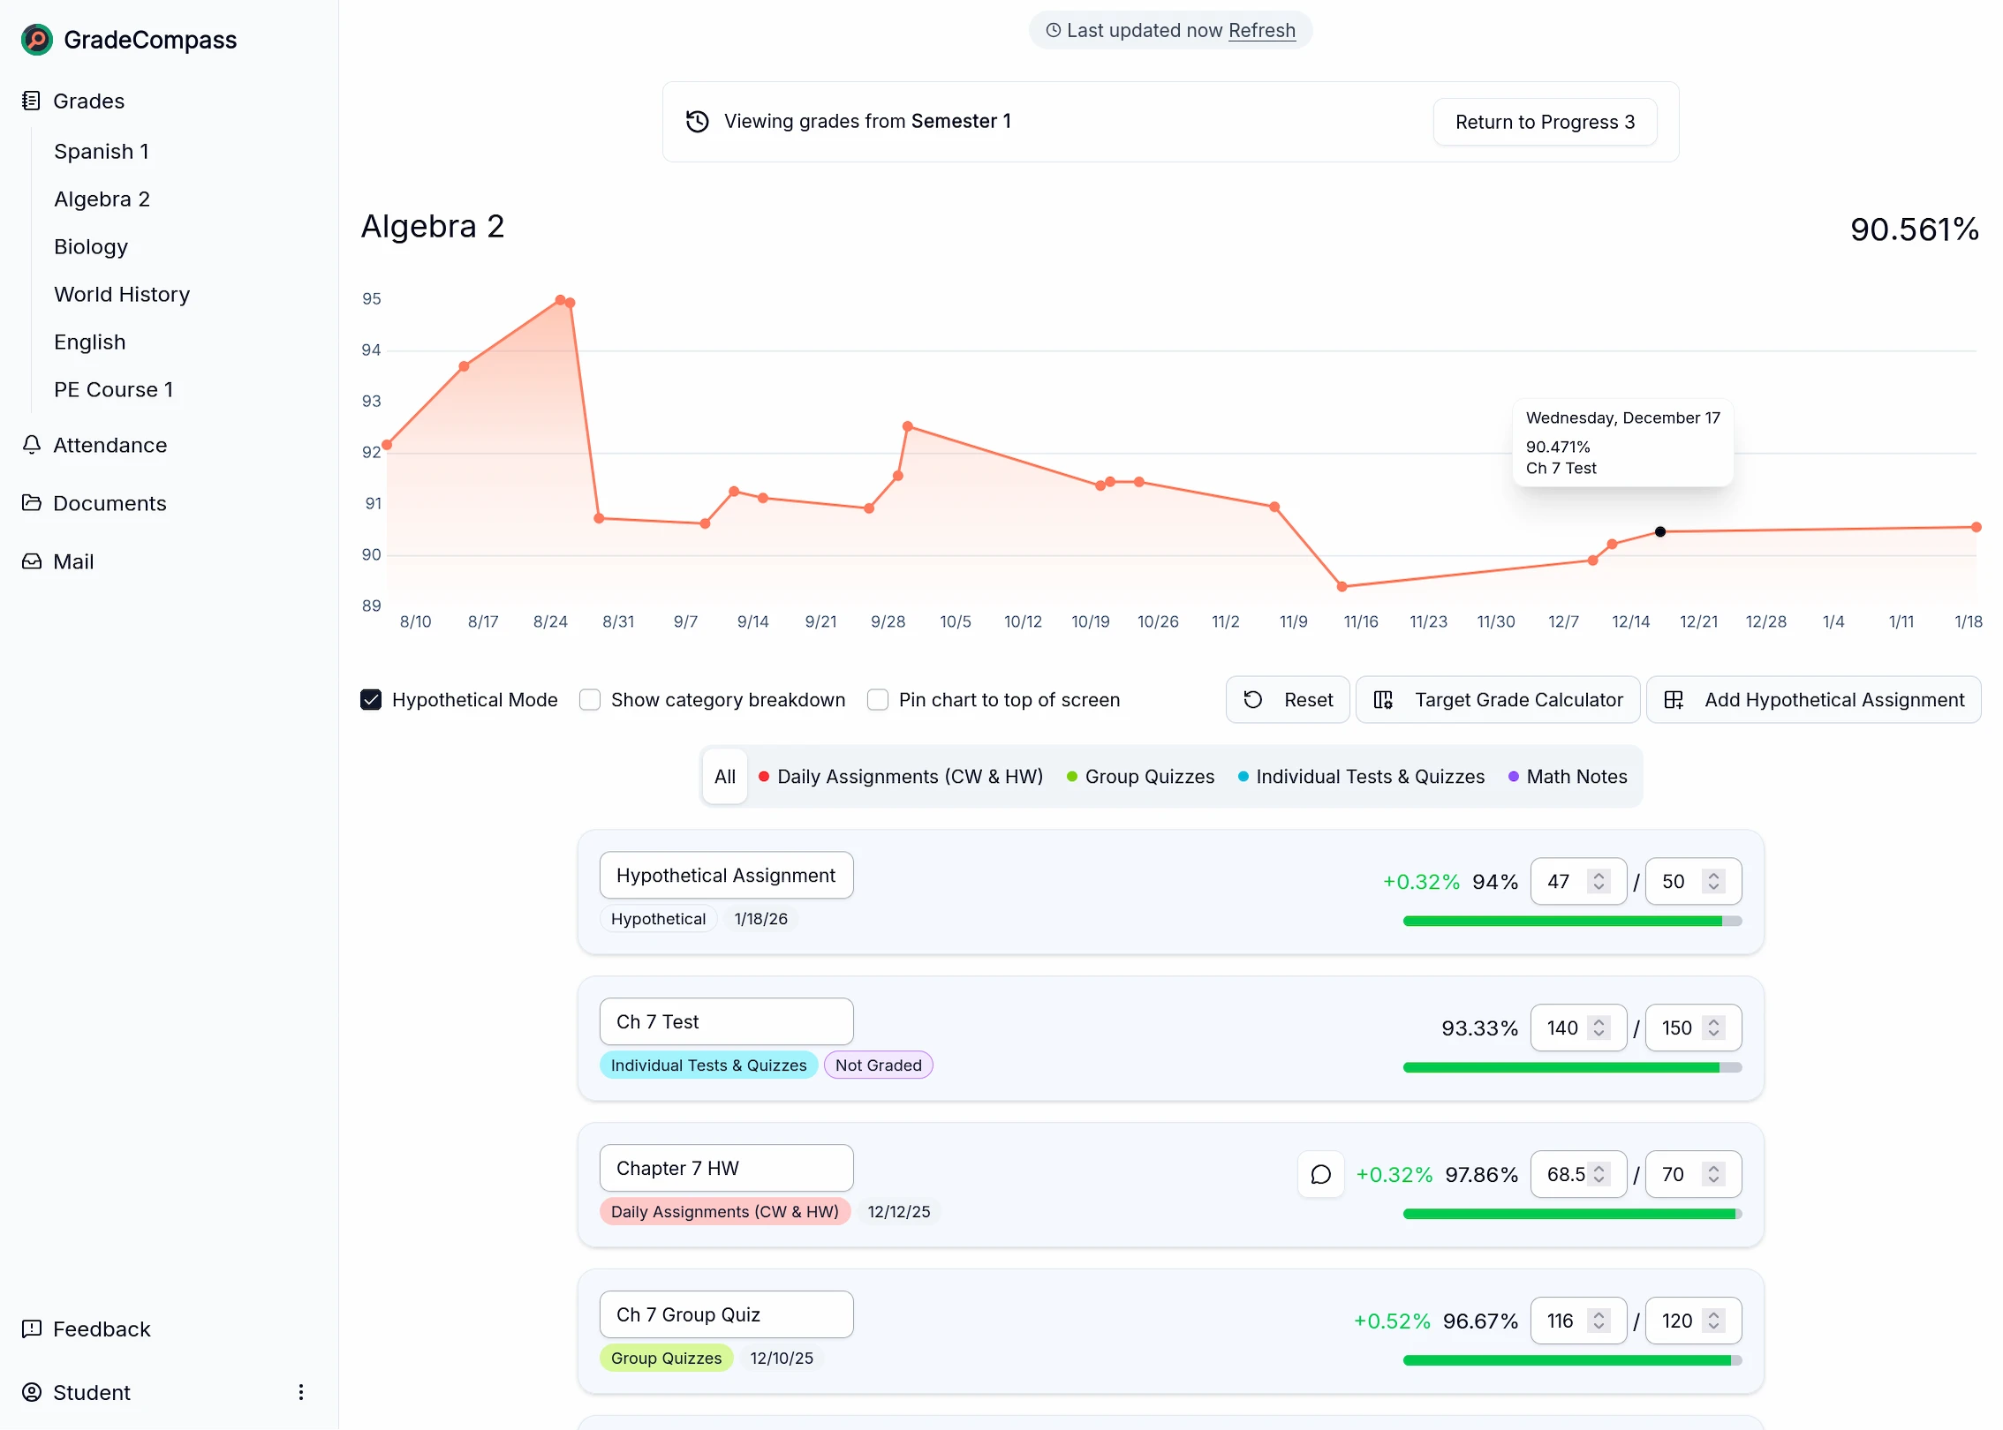The image size is (2003, 1430).
Task: Select the Grades icon in sidebar
Action: coord(32,100)
